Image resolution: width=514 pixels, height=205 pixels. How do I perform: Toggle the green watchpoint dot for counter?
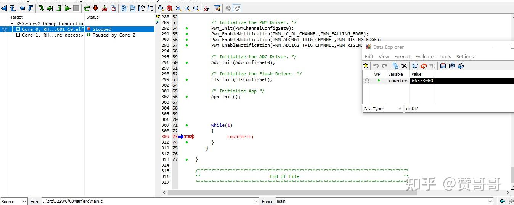[379, 81]
